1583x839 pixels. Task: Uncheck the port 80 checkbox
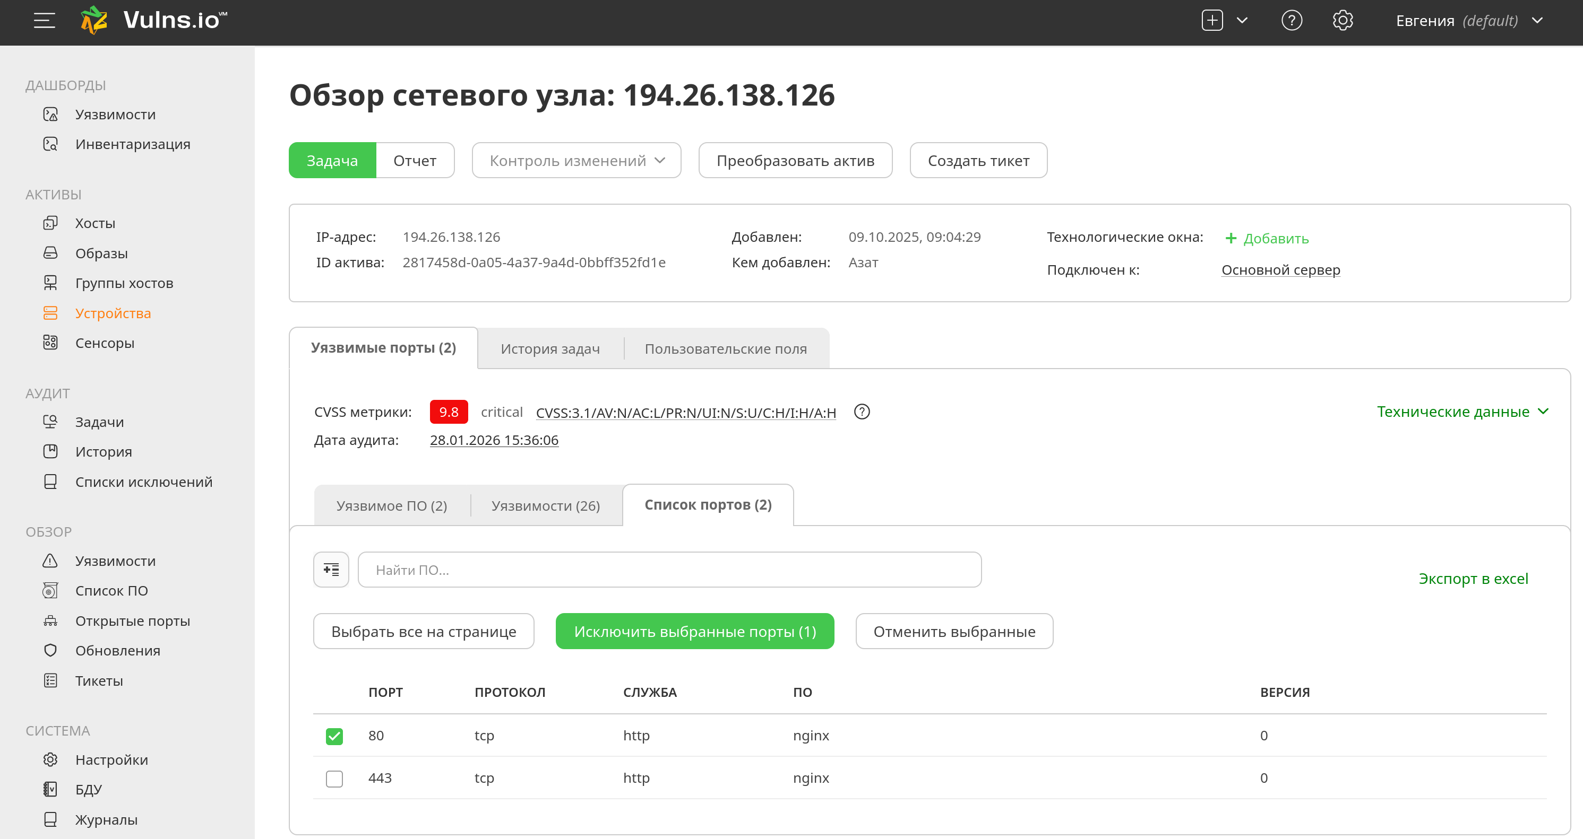pyautogui.click(x=334, y=736)
